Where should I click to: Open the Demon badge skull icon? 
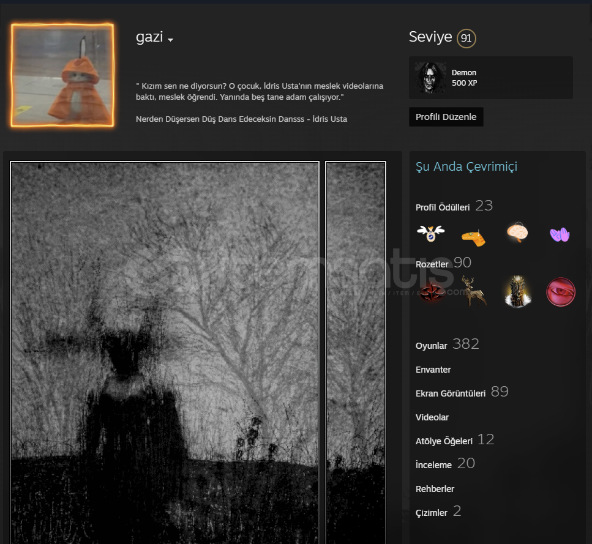pyautogui.click(x=430, y=78)
